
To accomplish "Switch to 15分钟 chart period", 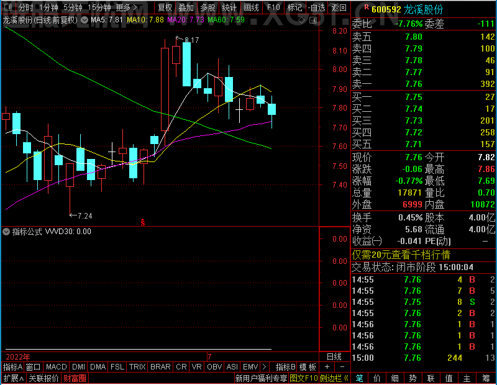I will (x=99, y=7).
